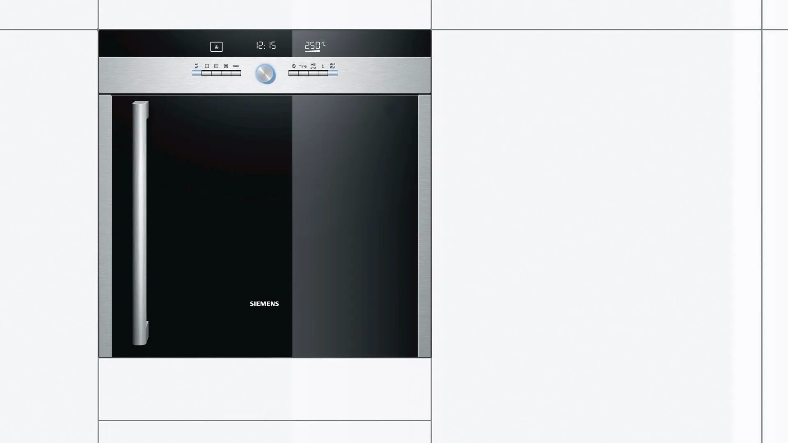788x443 pixels.
Task: Click the 250°C temperature readout
Action: point(314,45)
